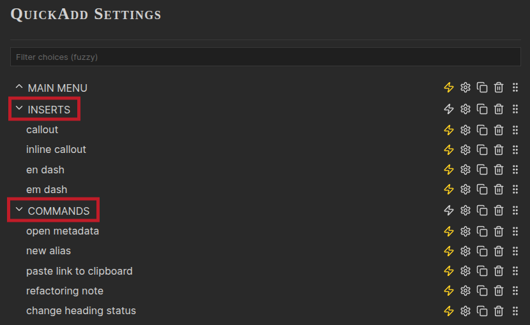Select the callout choice entry
This screenshot has width=530, height=325.
42,130
